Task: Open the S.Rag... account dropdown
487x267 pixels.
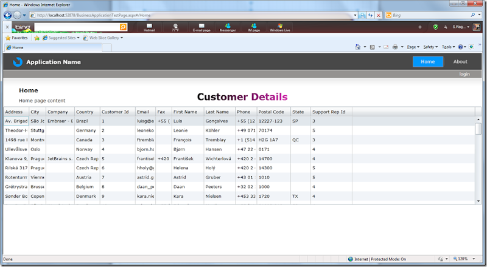Action: 461,27
